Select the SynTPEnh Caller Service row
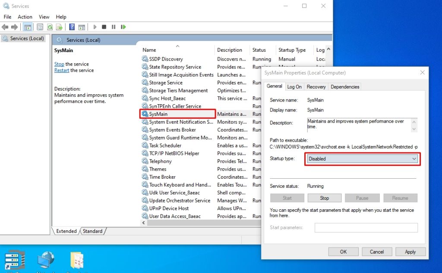442x273 pixels. (175, 106)
